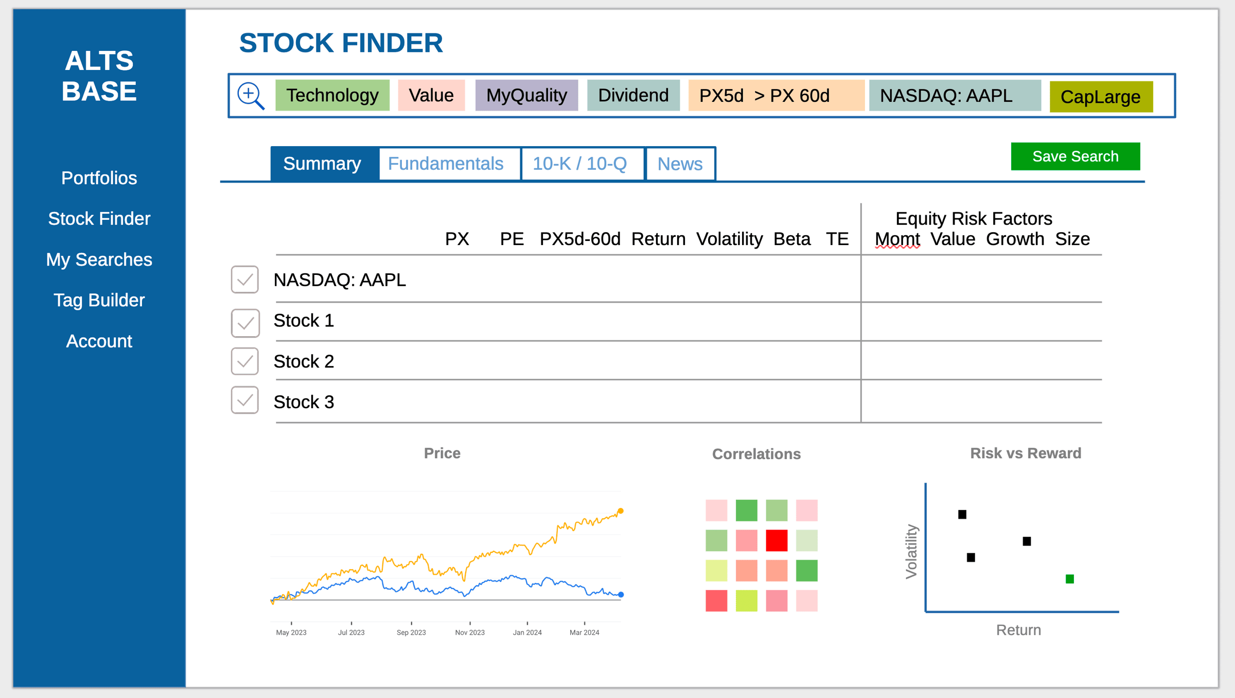This screenshot has height=698, width=1235.
Task: Click the bright red correlation cell
Action: [777, 540]
